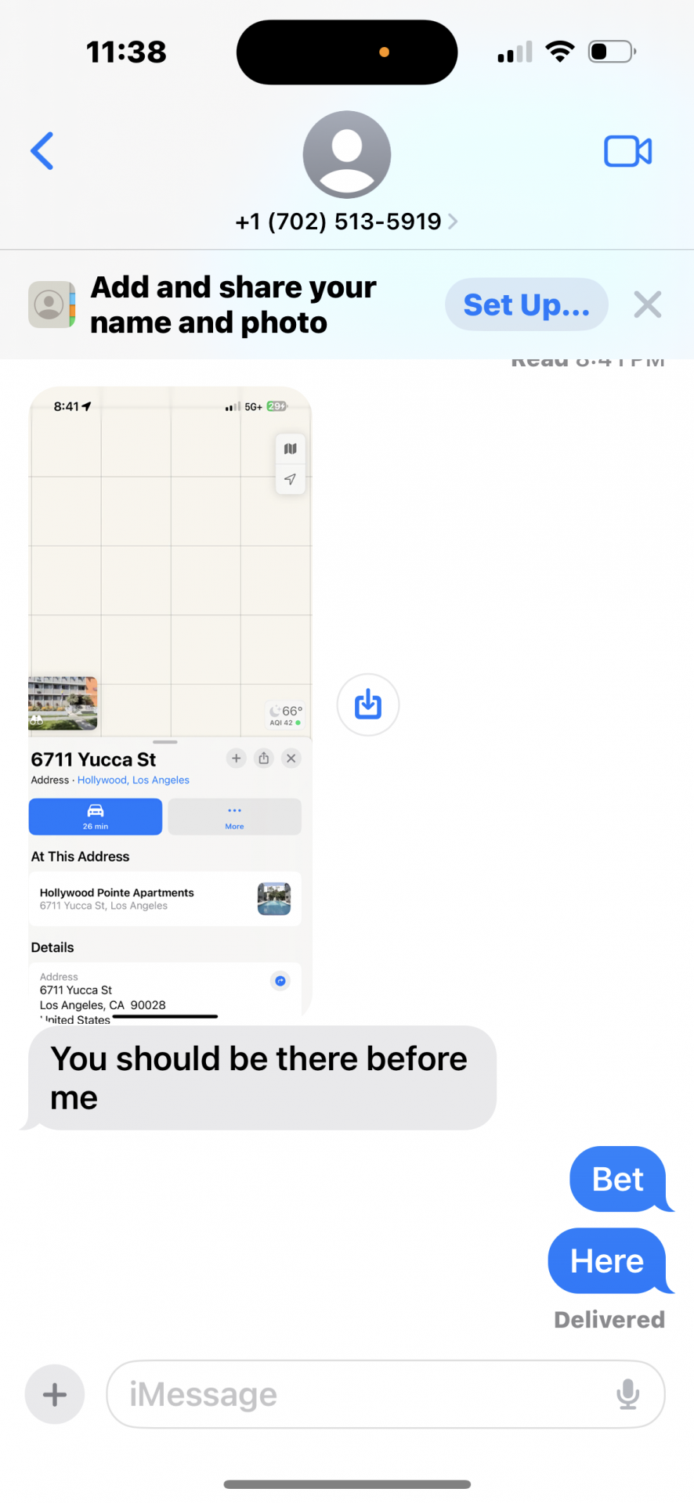Screen dimensions: 694x1503
Task: Dismiss the name and photo banner
Action: pyautogui.click(x=648, y=305)
